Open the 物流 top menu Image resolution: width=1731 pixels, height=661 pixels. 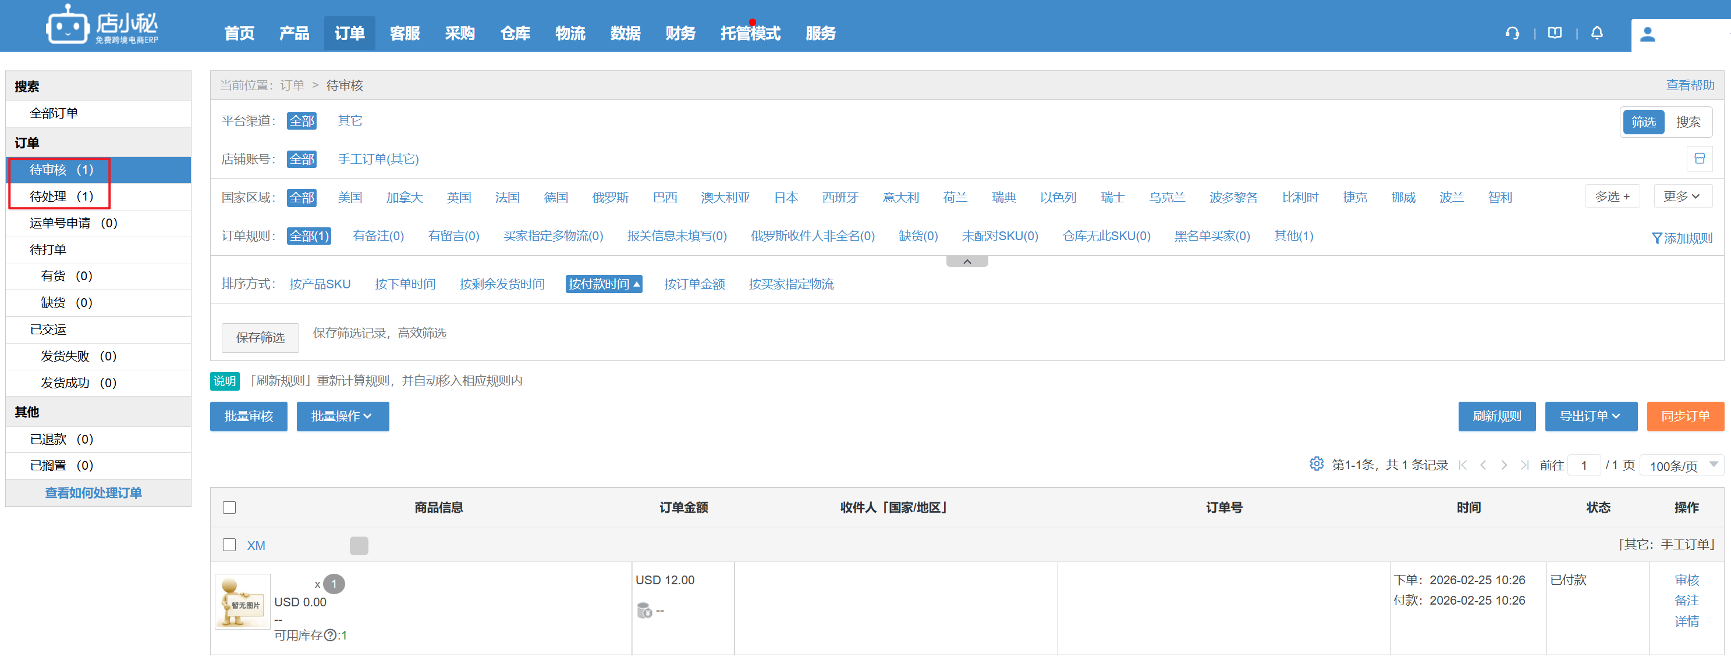coord(570,33)
